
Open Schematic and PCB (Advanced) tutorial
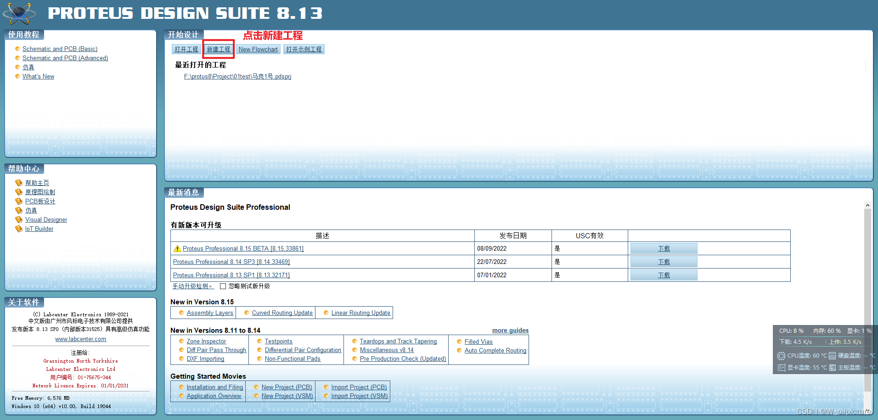65,58
